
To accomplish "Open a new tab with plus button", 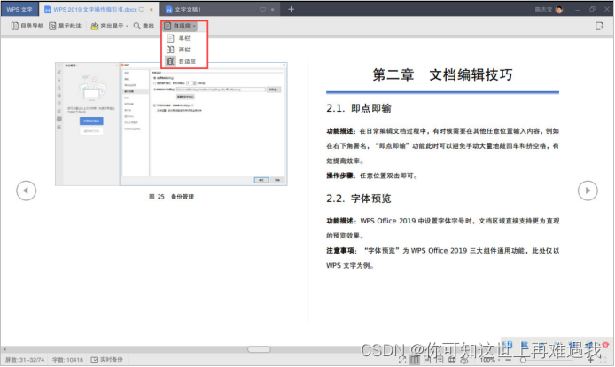I will 291,9.
